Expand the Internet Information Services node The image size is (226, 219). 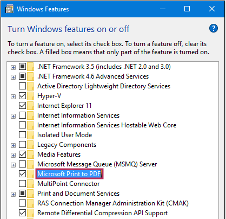click(13, 116)
